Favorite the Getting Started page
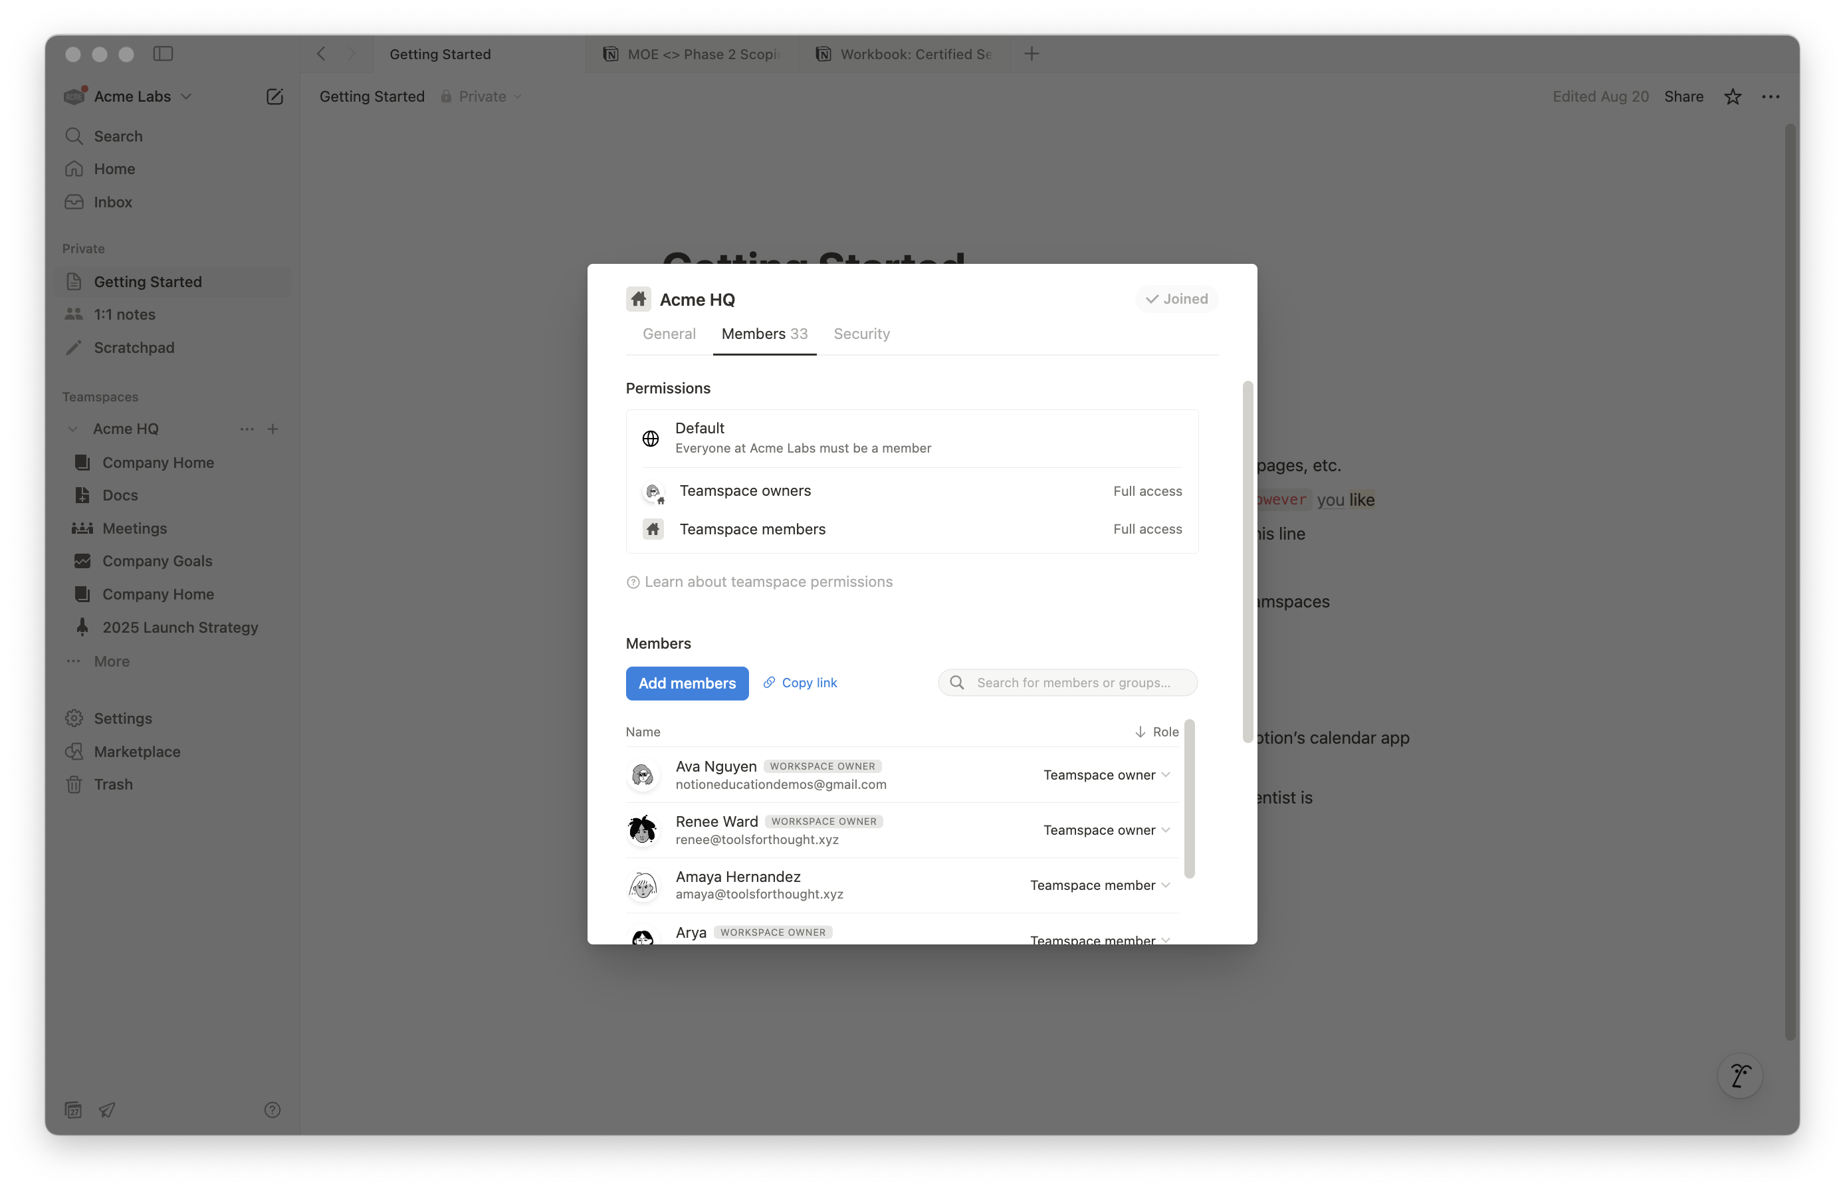The image size is (1845, 1191). click(1732, 96)
